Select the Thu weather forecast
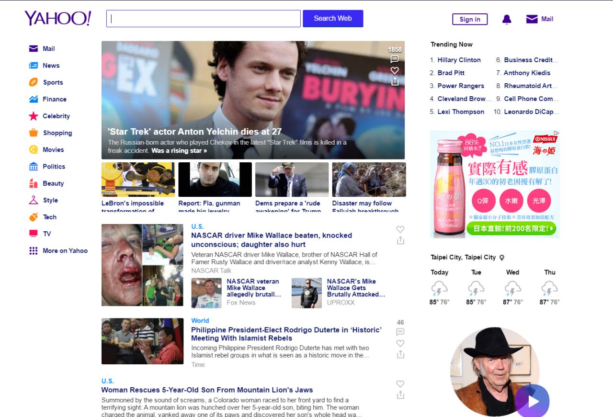 [x=550, y=287]
